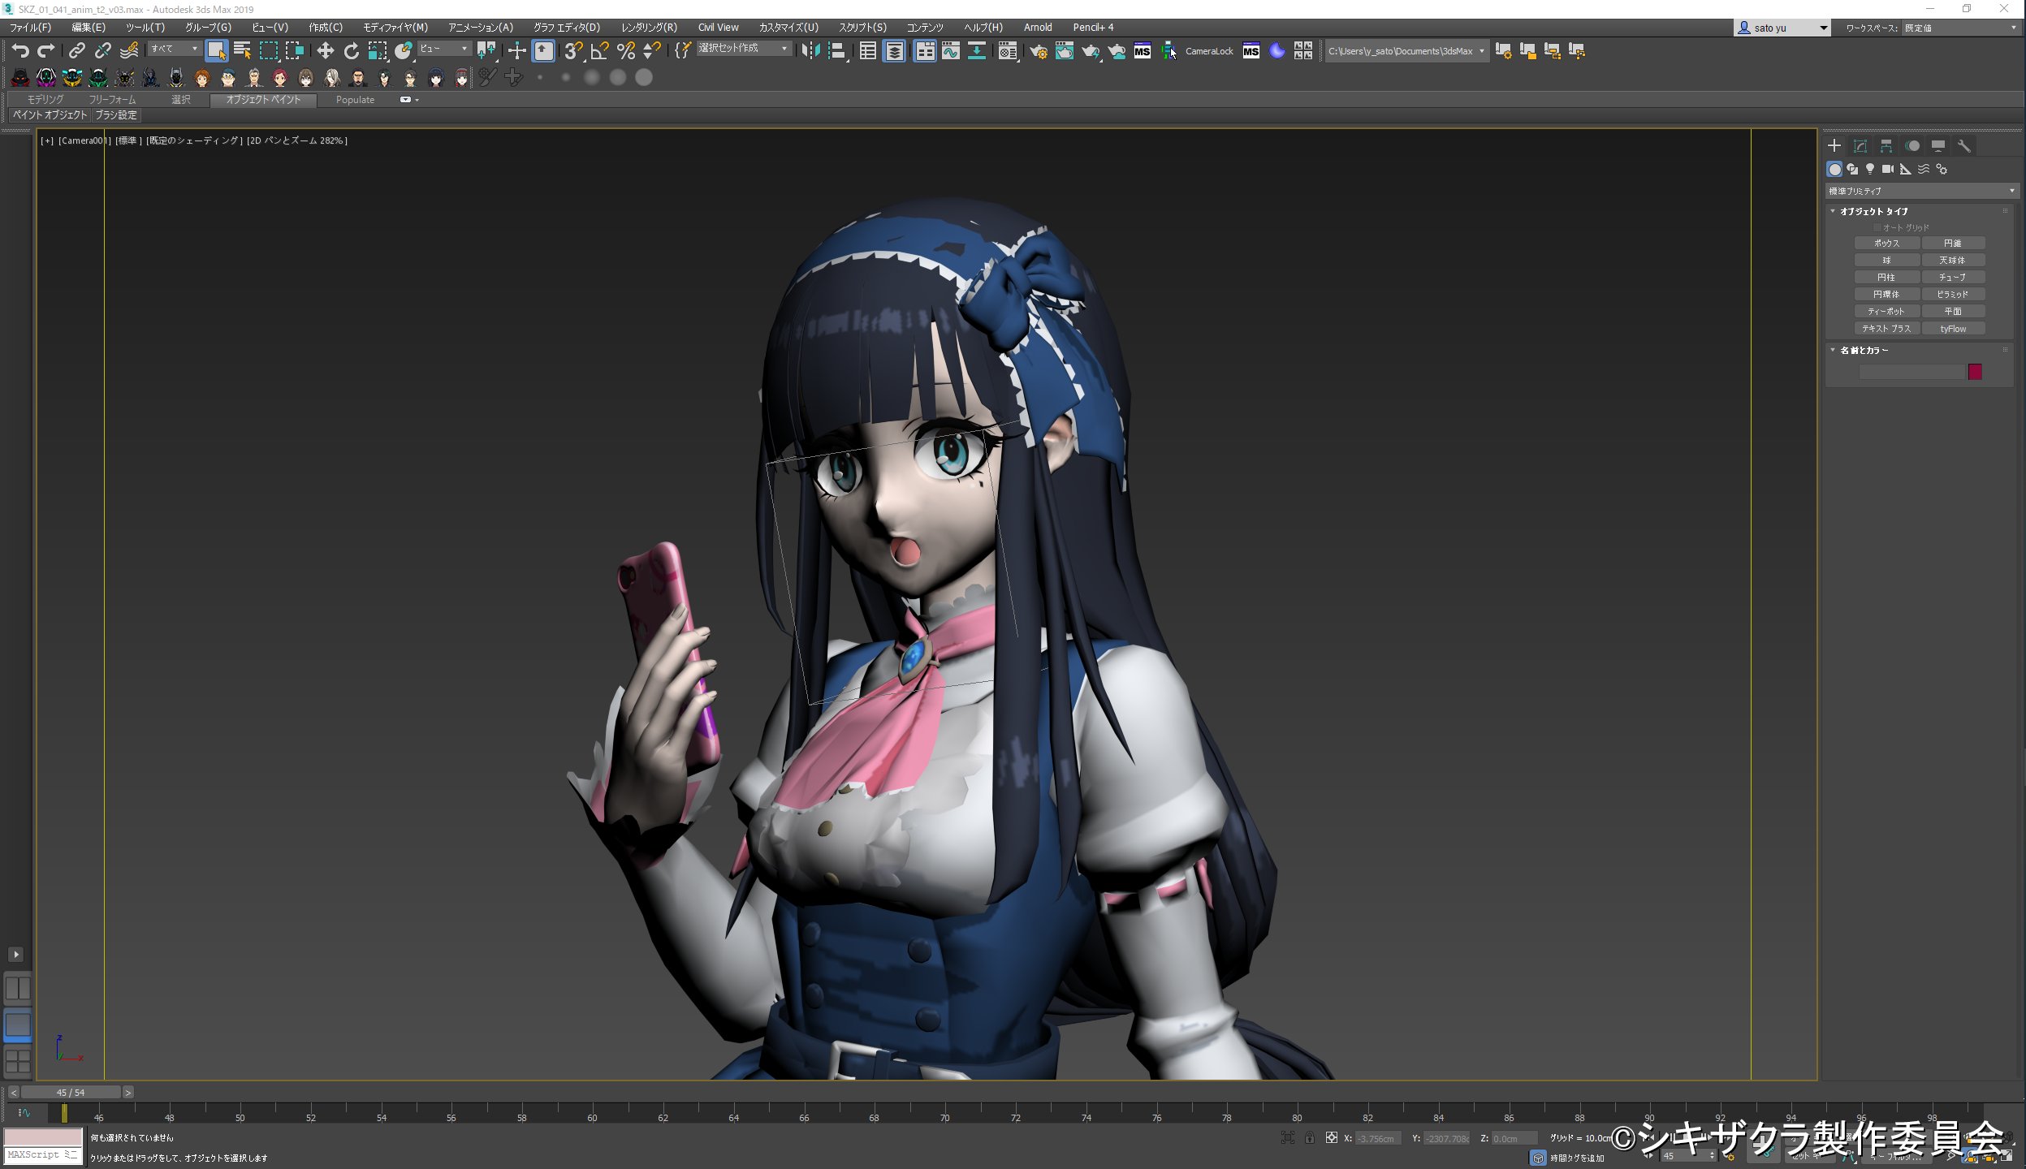Image resolution: width=2026 pixels, height=1169 pixels.
Task: Switch to Cameras creation category
Action: [x=1888, y=169]
